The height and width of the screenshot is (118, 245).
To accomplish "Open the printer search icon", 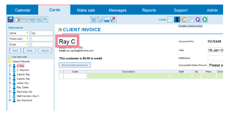I will click(x=45, y=20).
